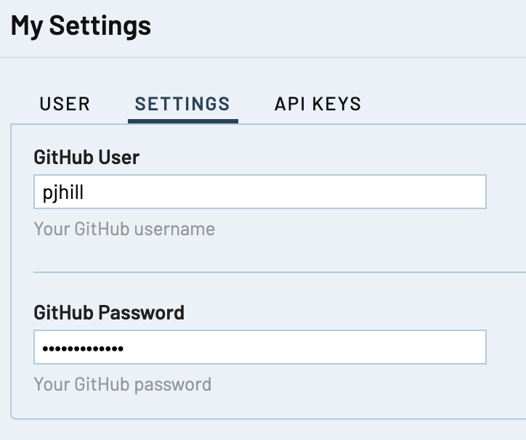
Task: Open the API KEYS tab
Action: [x=317, y=104]
